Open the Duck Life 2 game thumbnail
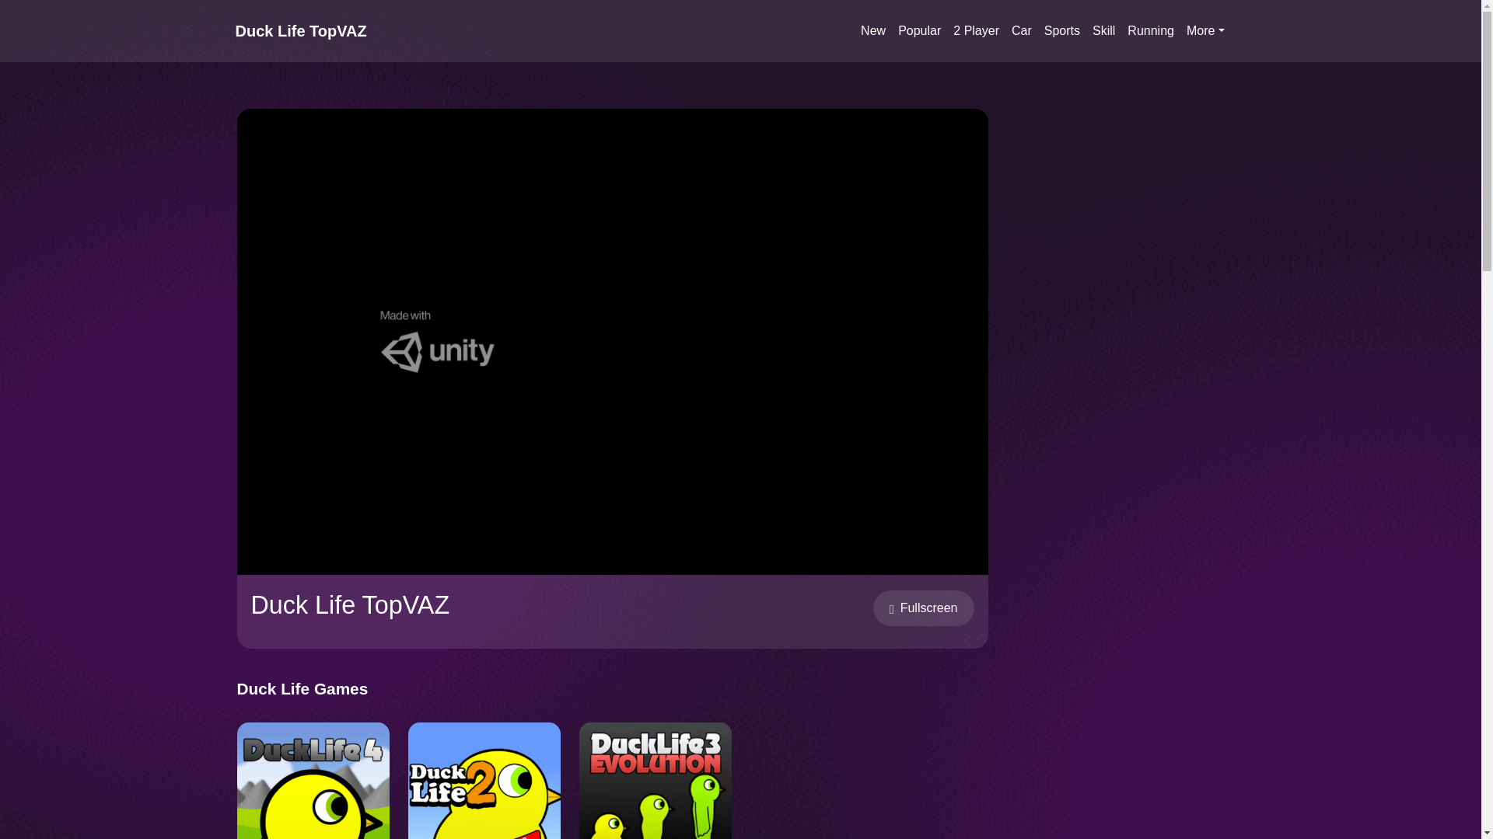The image size is (1493, 839). [x=484, y=781]
